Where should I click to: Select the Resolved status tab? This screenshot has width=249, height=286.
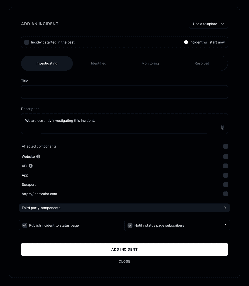tap(202, 63)
